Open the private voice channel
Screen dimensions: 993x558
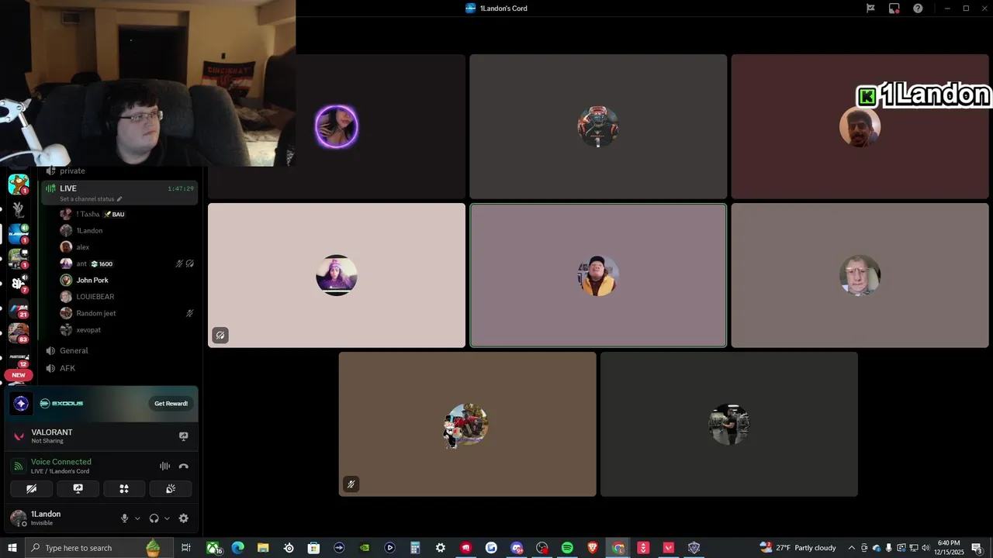click(120, 170)
